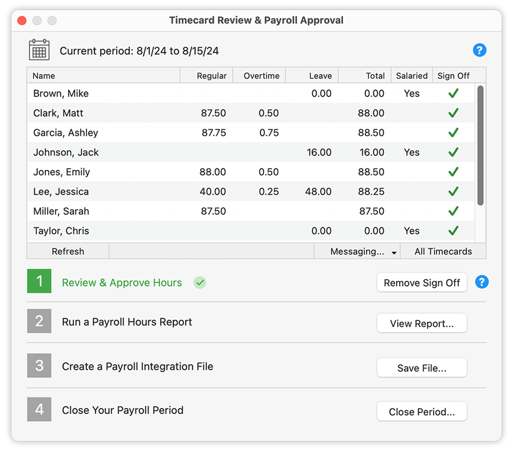Click Taylor, Chris's Salaried Yes value
Viewport: 513px width, 457px height.
(412, 231)
